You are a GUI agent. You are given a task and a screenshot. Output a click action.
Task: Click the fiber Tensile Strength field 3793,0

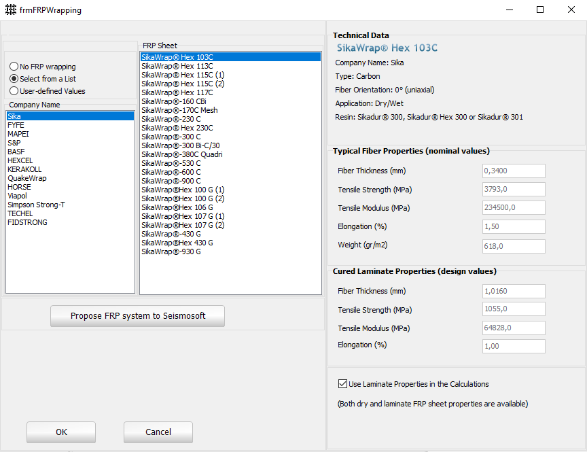click(x=514, y=189)
